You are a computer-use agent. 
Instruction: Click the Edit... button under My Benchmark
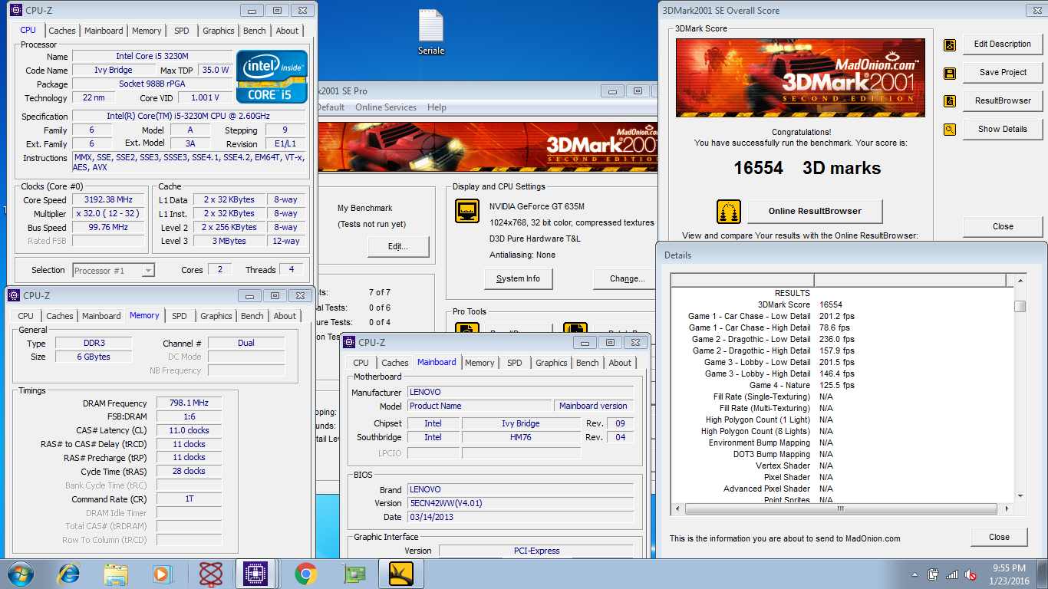click(398, 246)
